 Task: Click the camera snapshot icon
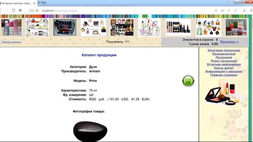tap(222, 11)
